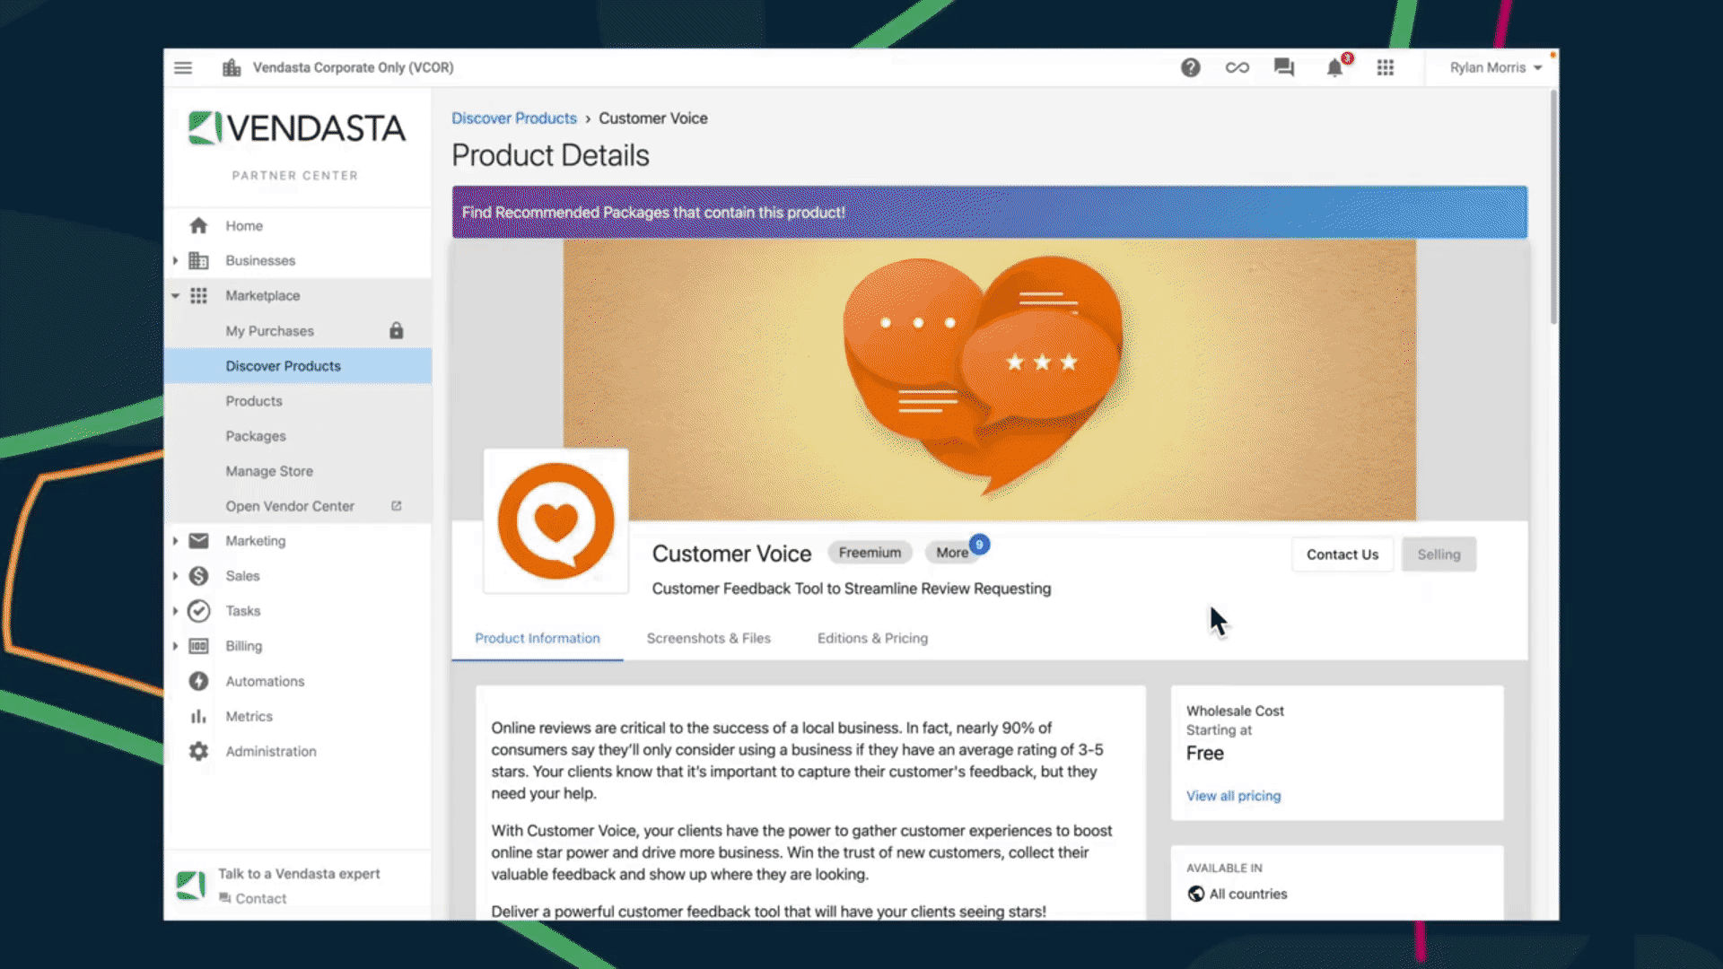
Task: Click the Selling button on product page
Action: coord(1439,554)
